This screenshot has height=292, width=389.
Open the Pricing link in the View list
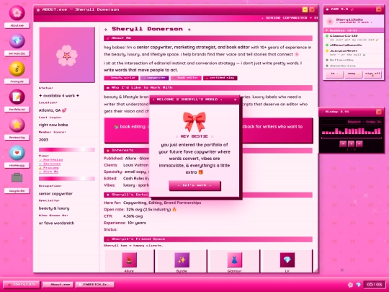[x=49, y=168]
